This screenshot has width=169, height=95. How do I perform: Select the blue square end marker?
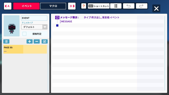57,25
